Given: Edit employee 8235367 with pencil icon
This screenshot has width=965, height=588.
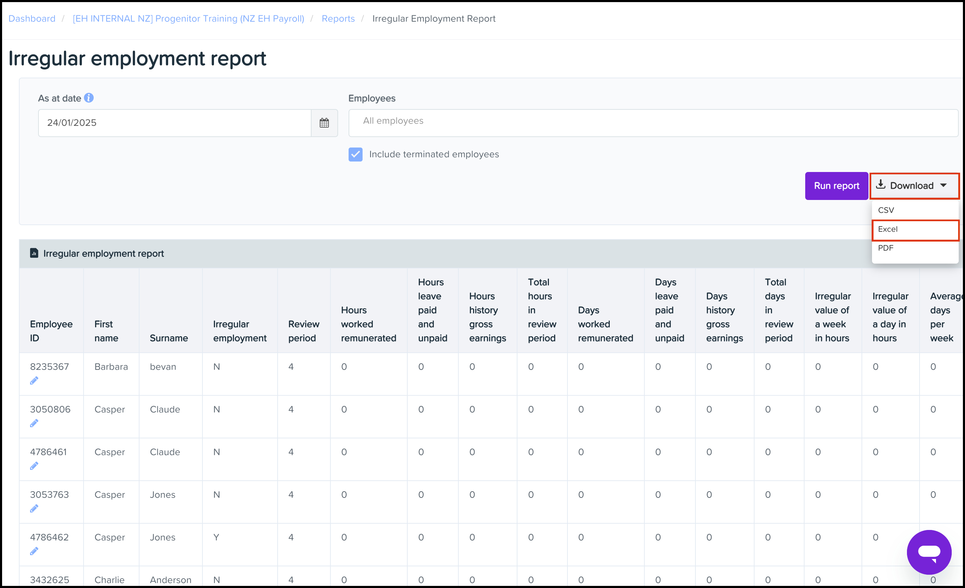Looking at the screenshot, I should coord(34,380).
